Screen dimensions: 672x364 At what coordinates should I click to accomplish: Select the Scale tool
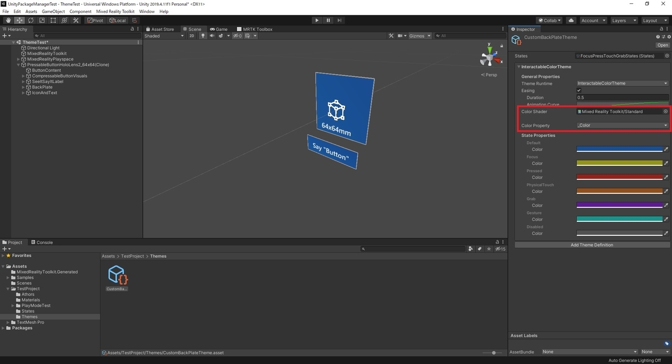(42, 21)
